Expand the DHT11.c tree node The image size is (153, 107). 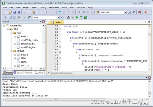15,66
